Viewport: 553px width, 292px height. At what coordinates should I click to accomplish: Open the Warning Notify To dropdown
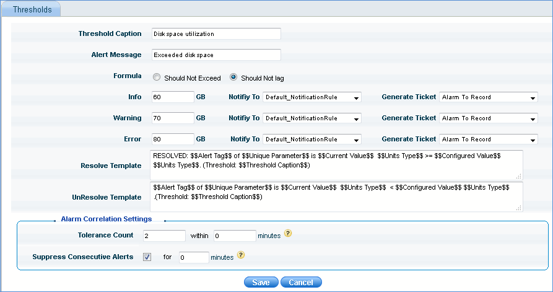[312, 118]
